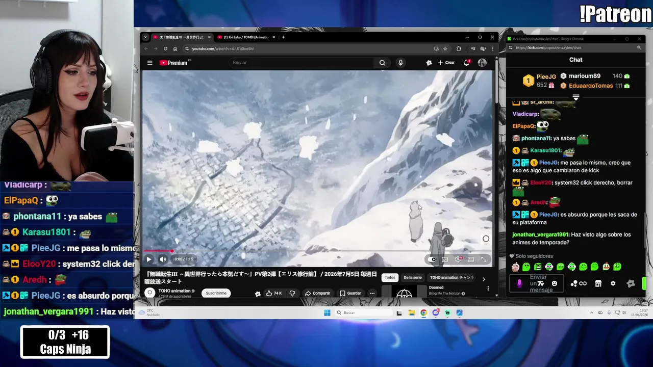
Task: Open Chrome from the Windows taskbar
Action: tap(423, 312)
